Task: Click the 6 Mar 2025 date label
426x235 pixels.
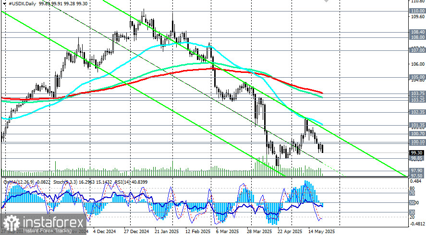Action: coord(228,232)
